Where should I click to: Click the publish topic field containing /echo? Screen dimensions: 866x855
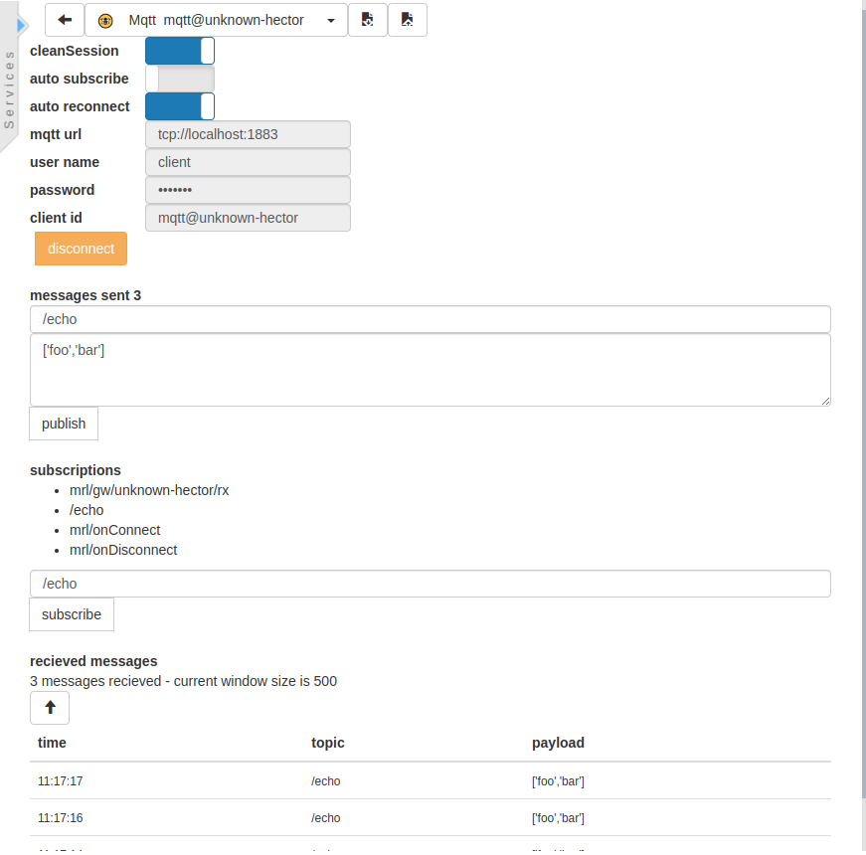tap(431, 319)
